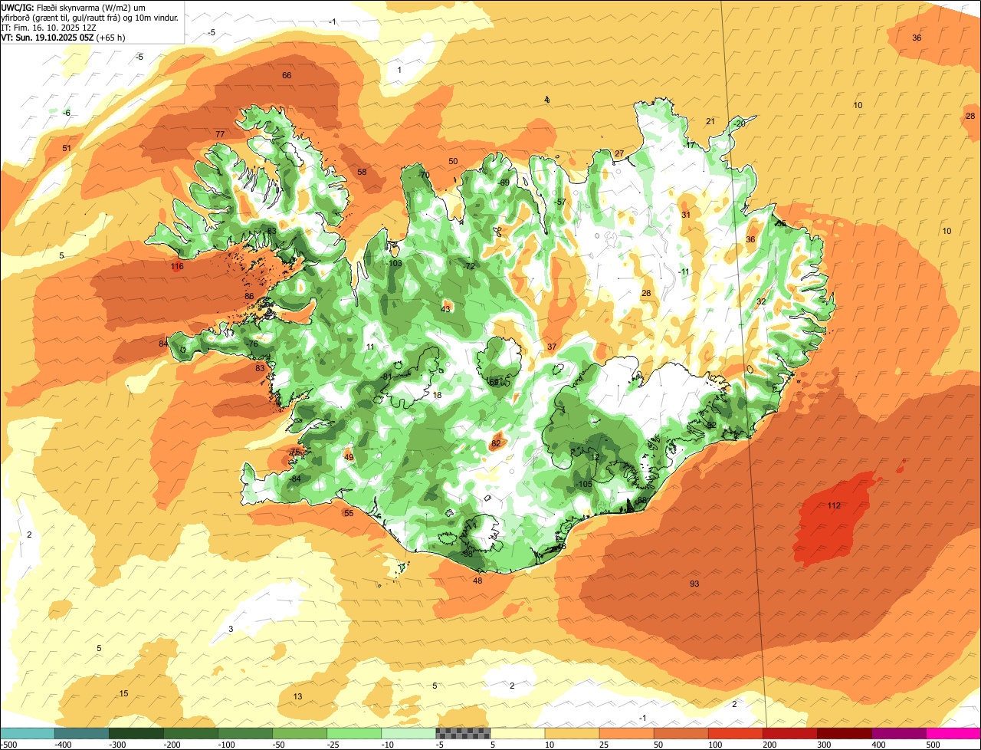The width and height of the screenshot is (981, 750).
Task: Click the value '82' on the small orange spot
Action: point(496,443)
